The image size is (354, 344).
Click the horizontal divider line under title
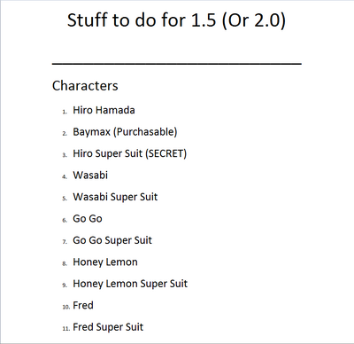point(177,63)
